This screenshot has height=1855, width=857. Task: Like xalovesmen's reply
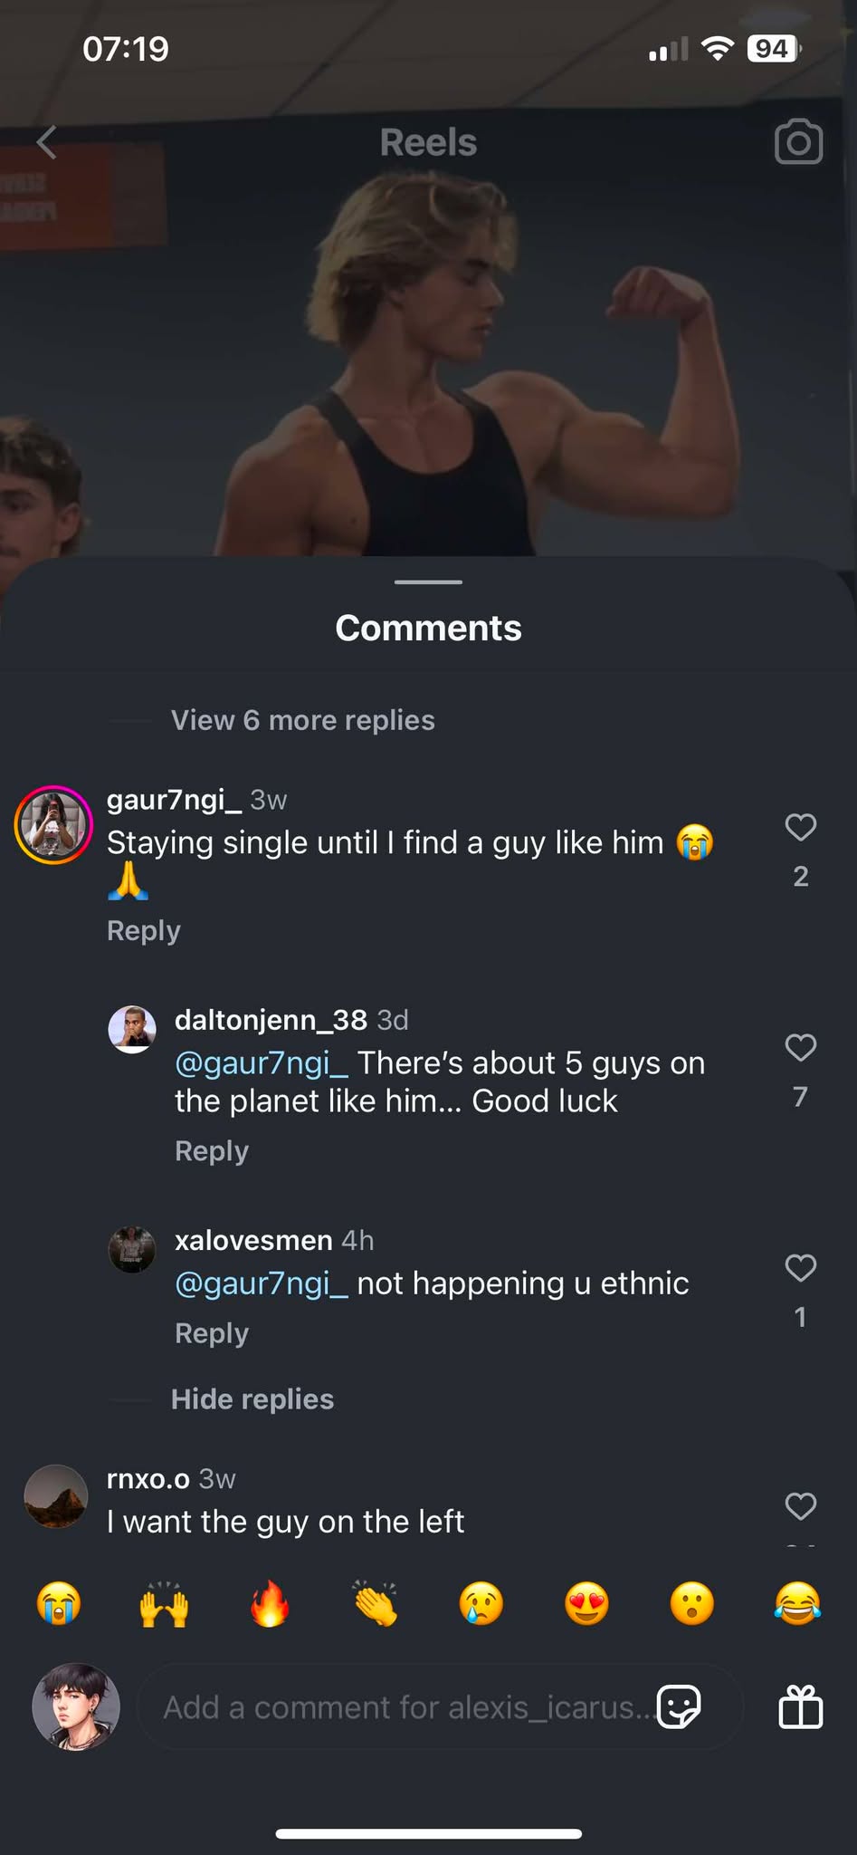click(800, 1268)
